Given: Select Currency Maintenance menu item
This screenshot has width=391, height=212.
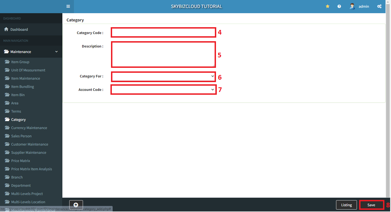Looking at the screenshot, I should pos(29,128).
